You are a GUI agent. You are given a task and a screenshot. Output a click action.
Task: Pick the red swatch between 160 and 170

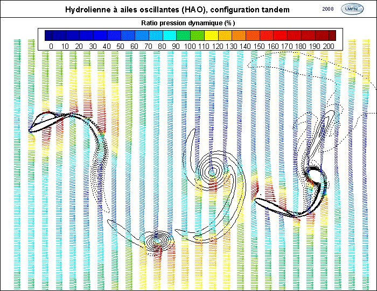(281, 36)
